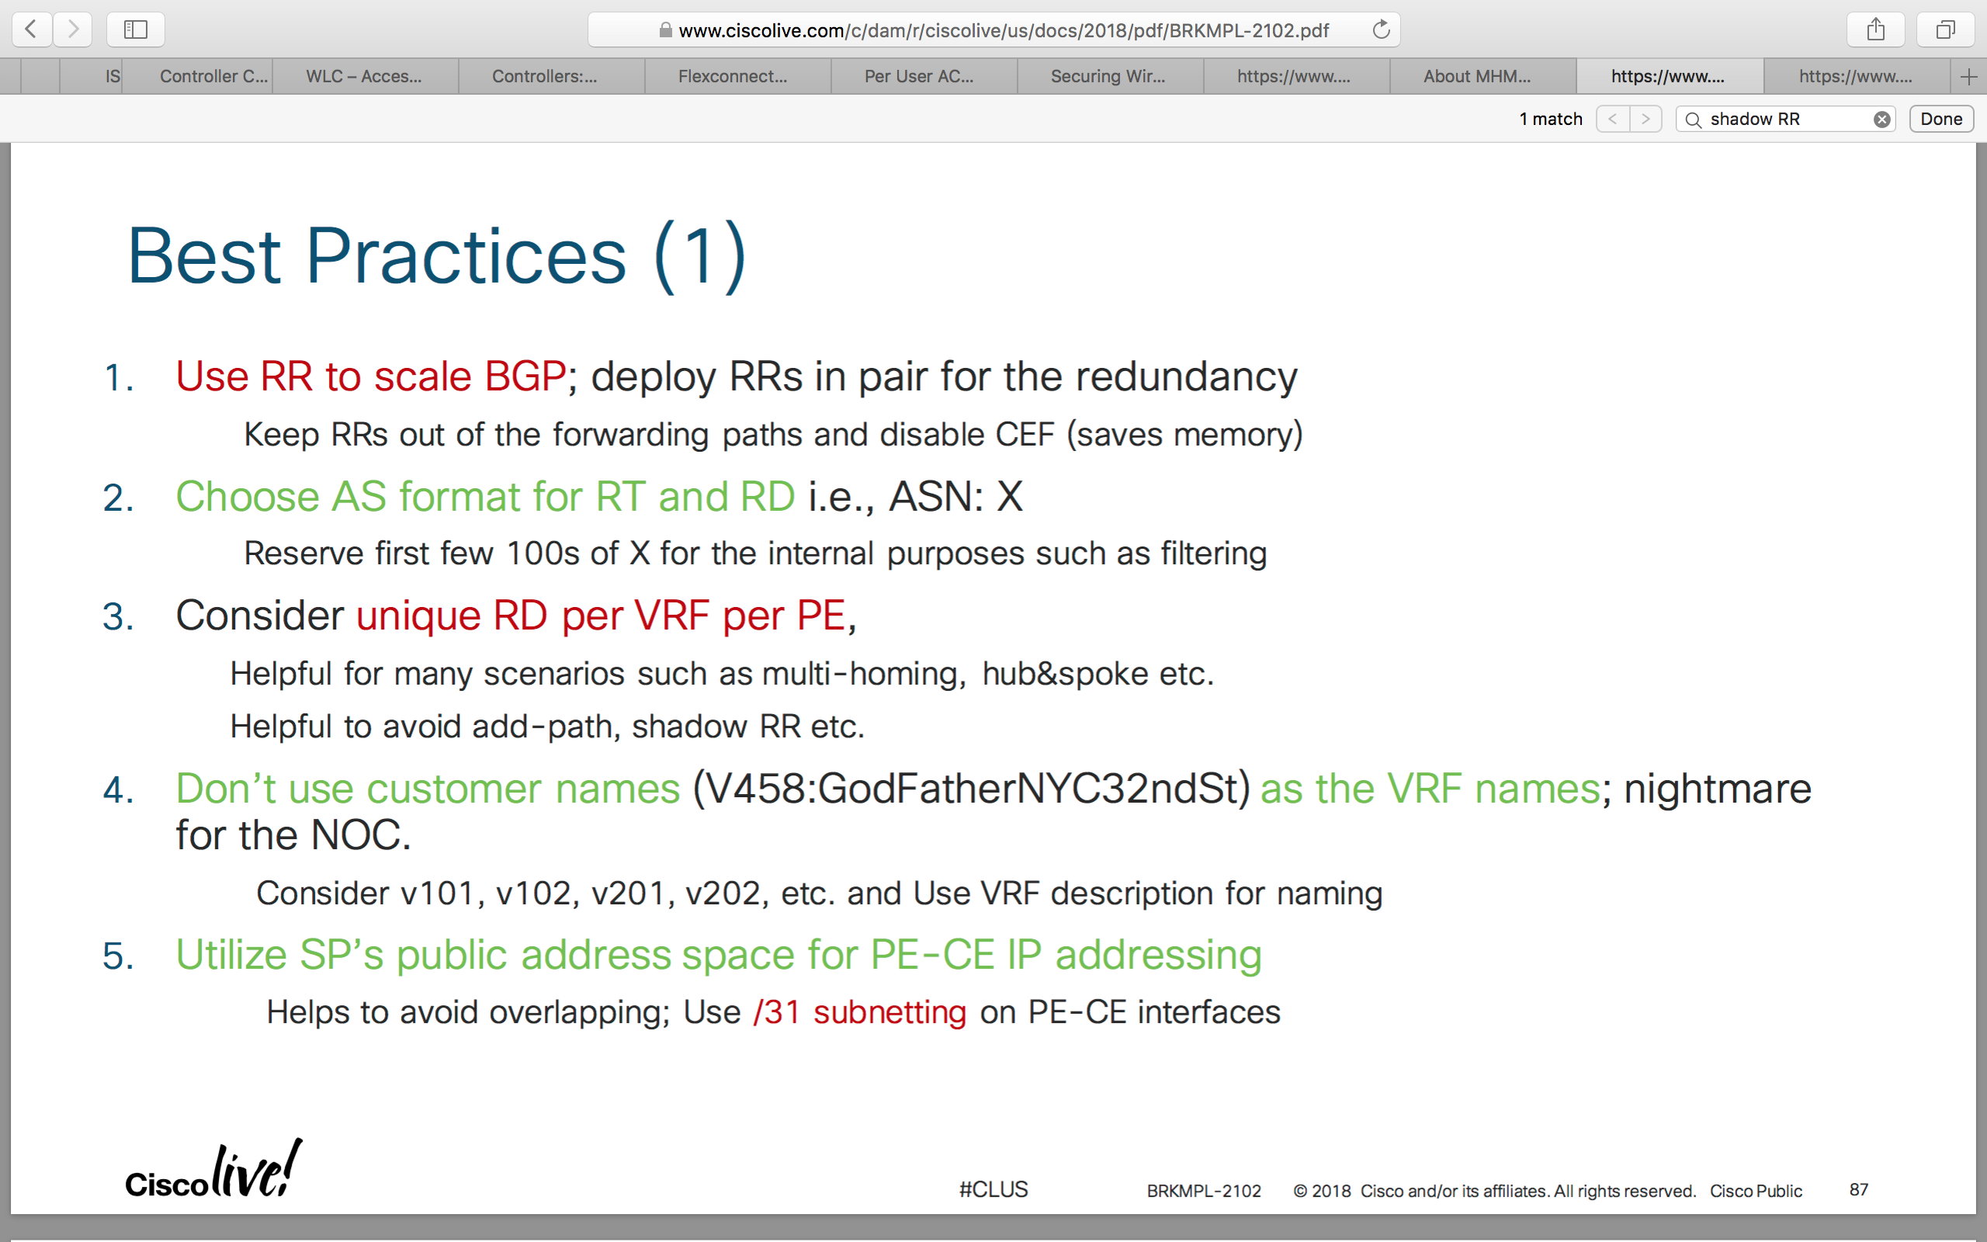Click the sidebar toggle icon
Viewport: 1987px width, 1242px height.
pyautogui.click(x=133, y=27)
